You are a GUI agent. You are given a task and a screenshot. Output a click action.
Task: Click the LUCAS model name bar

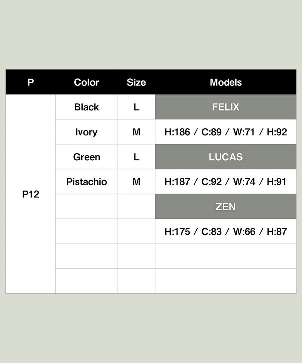coord(226,157)
